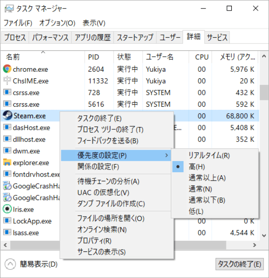269x278 pixels.
Task: Click the dasHost.exe process icon
Action: pos(7,127)
